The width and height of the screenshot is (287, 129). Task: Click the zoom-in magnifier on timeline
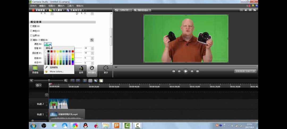pyautogui.click(x=66, y=81)
